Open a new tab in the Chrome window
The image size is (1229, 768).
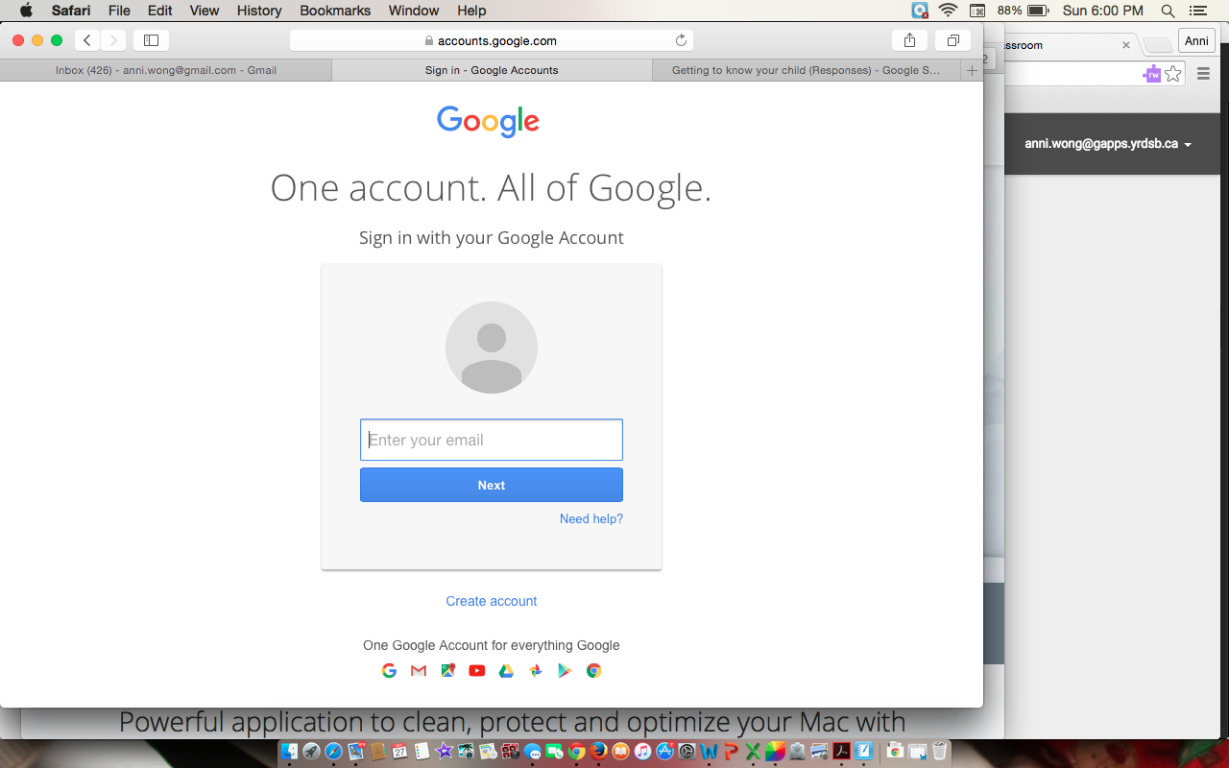[1158, 44]
